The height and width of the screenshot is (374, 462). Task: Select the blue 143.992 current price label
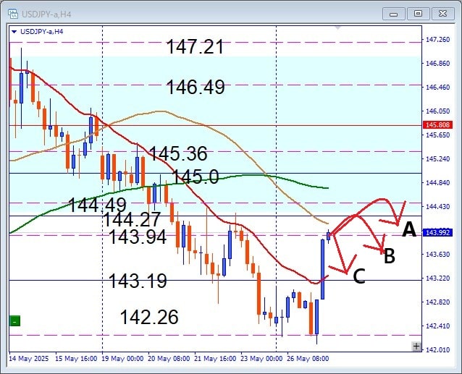click(x=437, y=232)
